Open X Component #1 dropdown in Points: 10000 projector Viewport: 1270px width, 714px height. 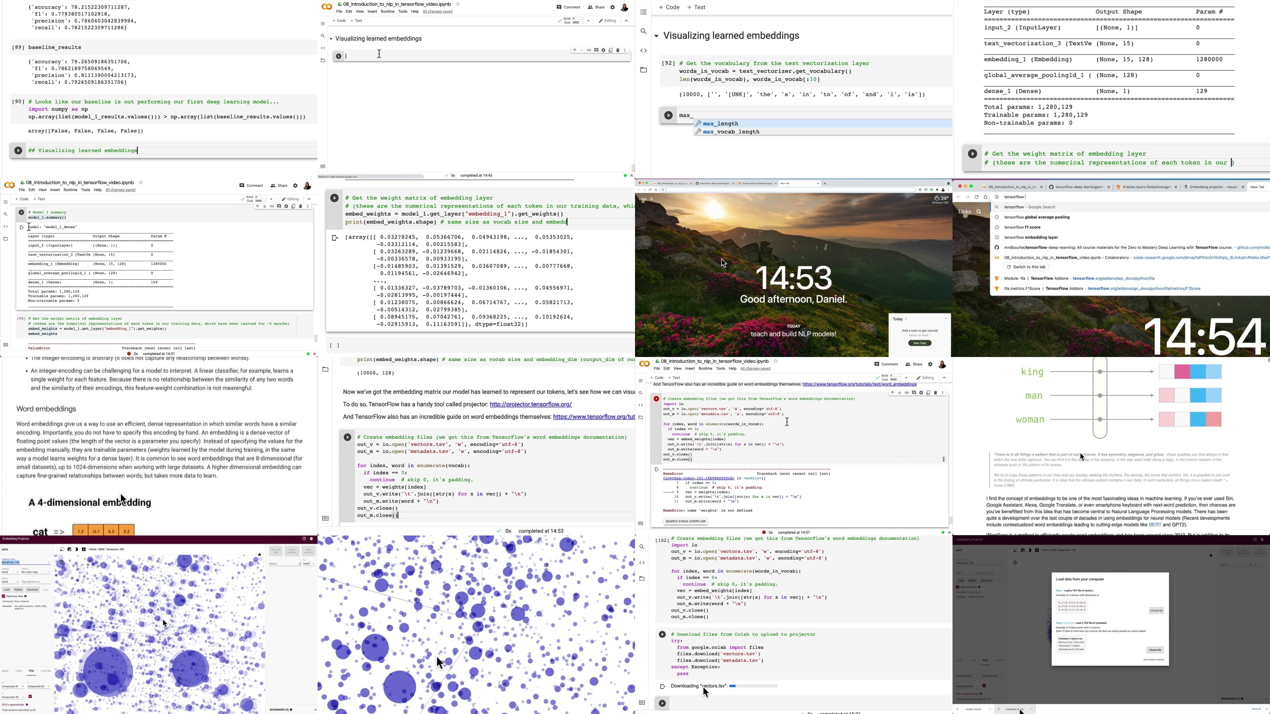pyautogui.click(x=13, y=686)
